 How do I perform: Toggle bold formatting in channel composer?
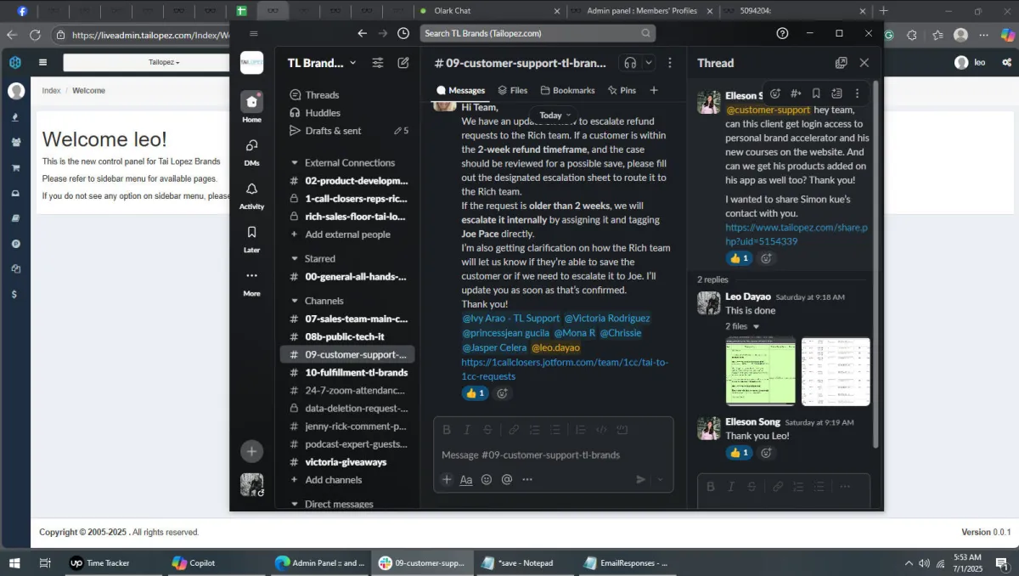tap(447, 430)
